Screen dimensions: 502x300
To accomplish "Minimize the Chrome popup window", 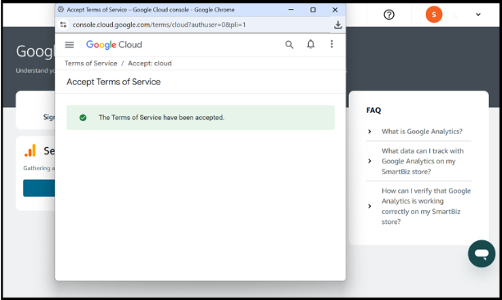I will [291, 10].
